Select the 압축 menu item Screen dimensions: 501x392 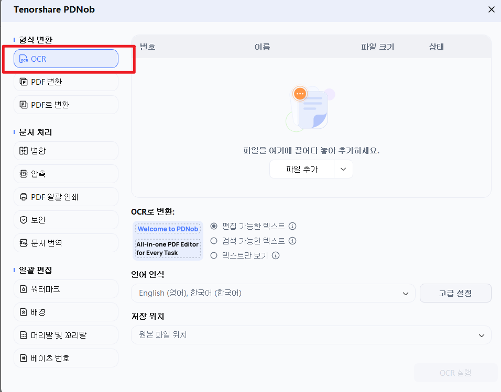tap(66, 174)
